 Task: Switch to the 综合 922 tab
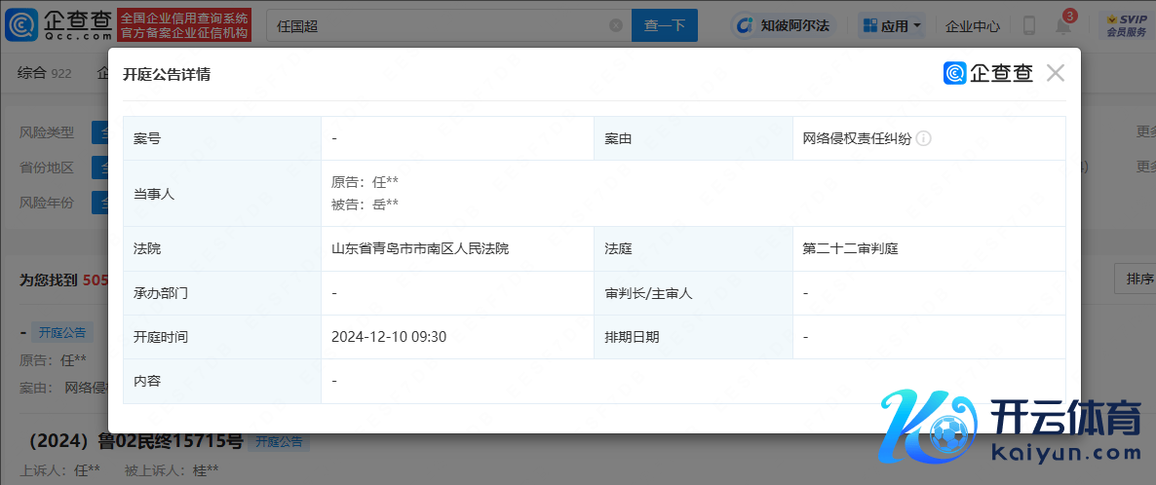click(x=45, y=73)
